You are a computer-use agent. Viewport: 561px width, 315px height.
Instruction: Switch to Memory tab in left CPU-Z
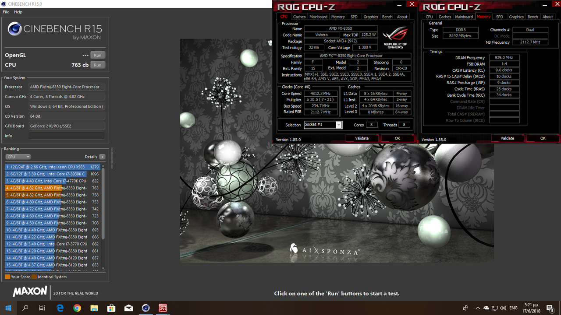click(x=338, y=17)
